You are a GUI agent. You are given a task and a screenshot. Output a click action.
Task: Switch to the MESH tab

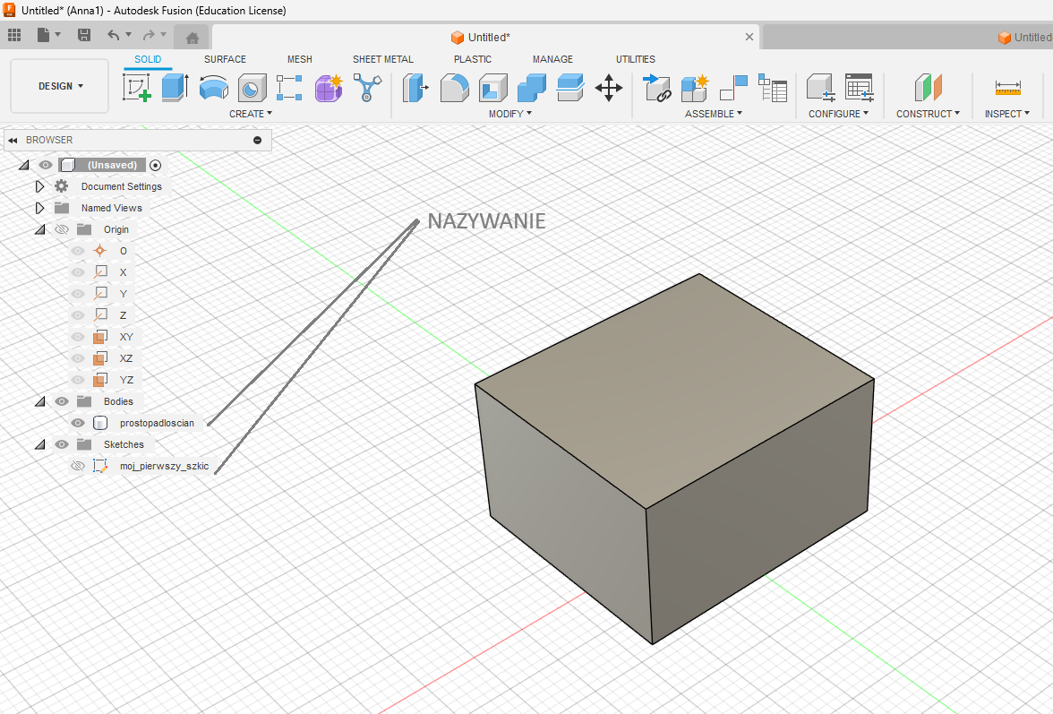click(299, 59)
